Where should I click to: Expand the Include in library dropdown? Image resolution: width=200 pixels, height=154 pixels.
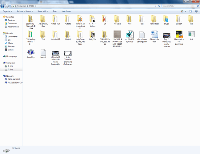[26, 11]
